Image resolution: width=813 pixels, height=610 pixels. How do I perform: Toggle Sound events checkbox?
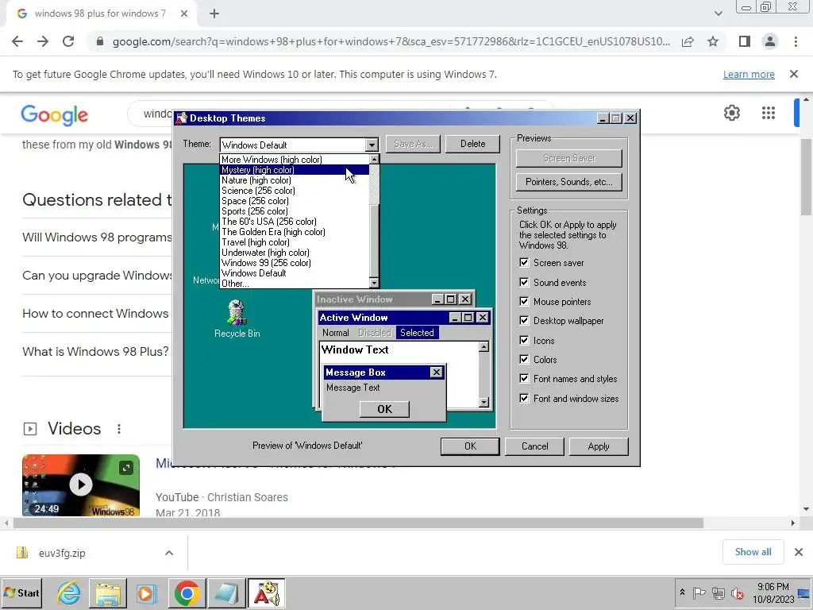coord(524,282)
